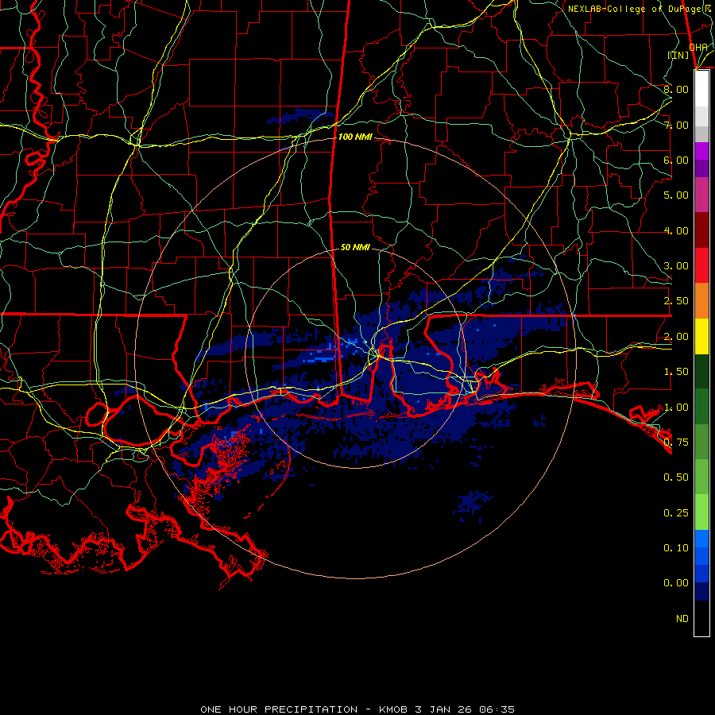
Task: Click the 100 NMI range ring label
Action: (355, 137)
